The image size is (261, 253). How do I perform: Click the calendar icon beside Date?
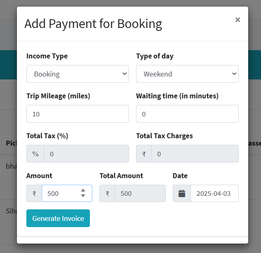pos(182,193)
